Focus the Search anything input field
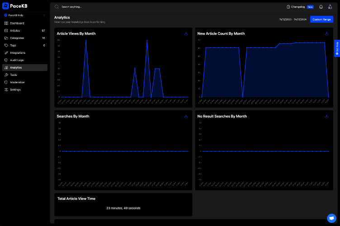The height and width of the screenshot is (226, 340). coord(71,7)
